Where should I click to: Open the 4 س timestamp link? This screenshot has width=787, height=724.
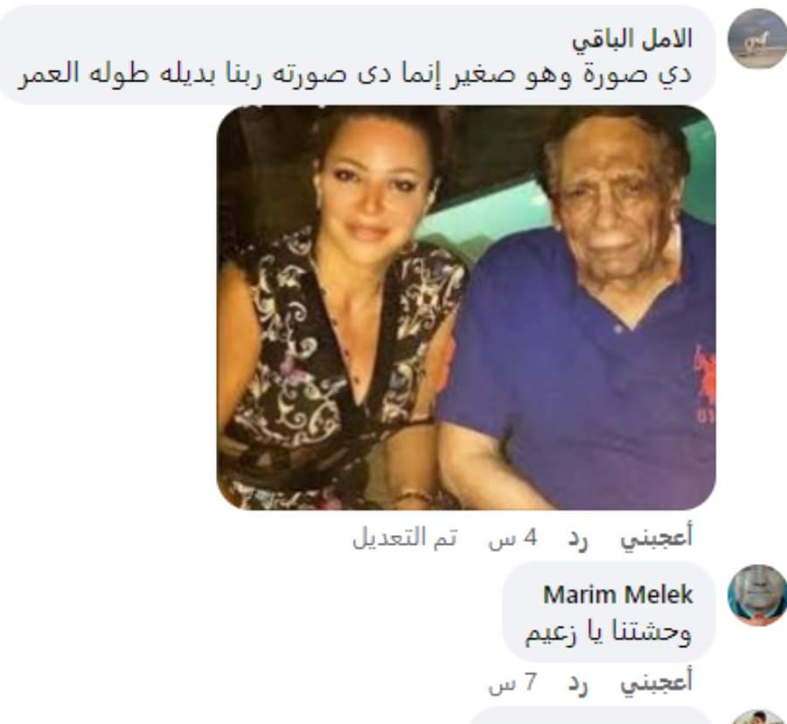[512, 539]
